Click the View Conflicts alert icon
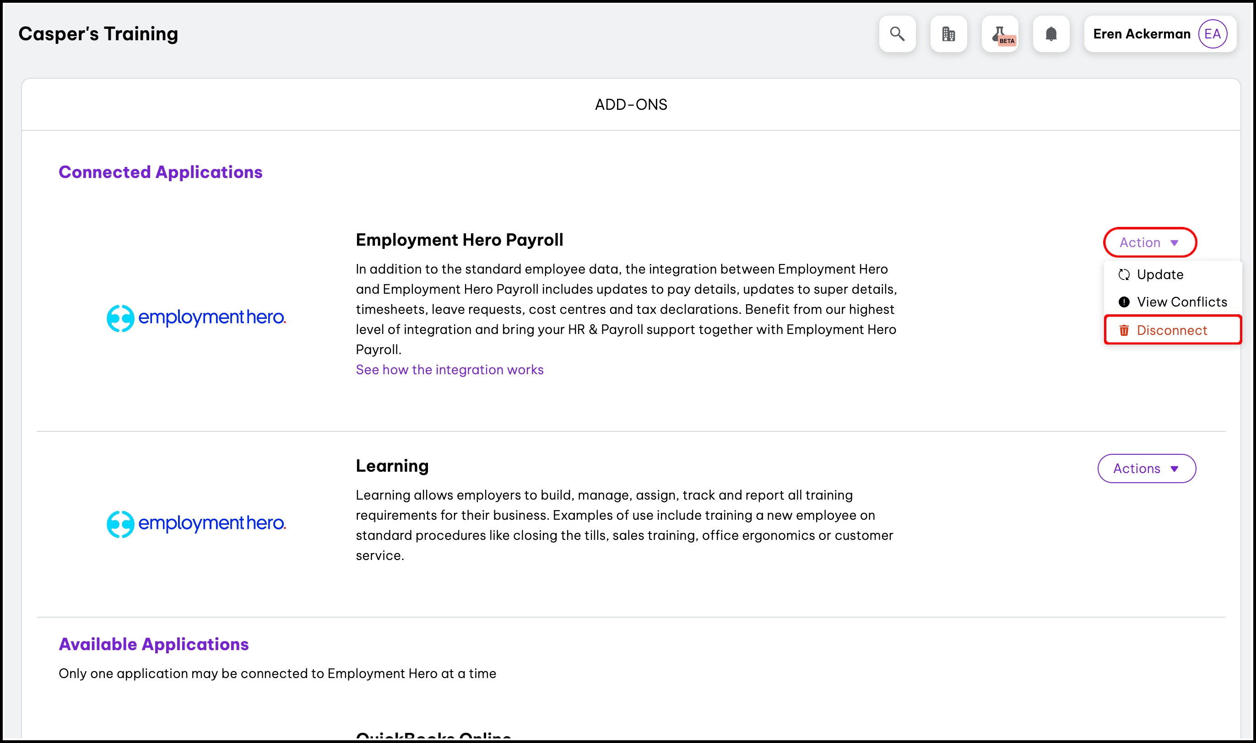 point(1124,302)
